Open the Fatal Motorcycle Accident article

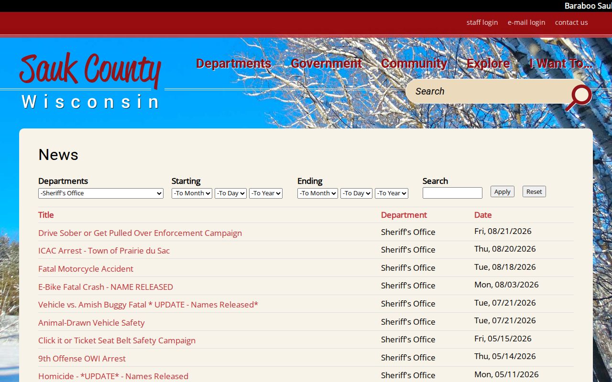tap(86, 269)
